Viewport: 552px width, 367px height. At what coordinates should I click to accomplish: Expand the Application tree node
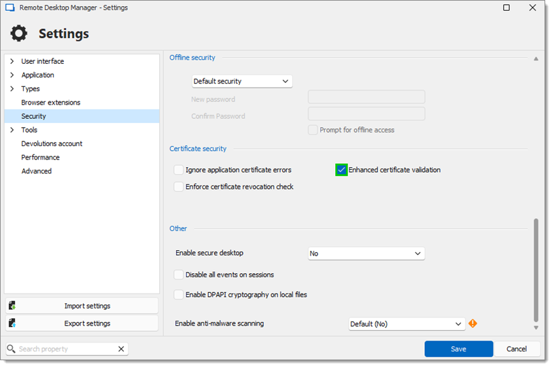[x=12, y=75]
